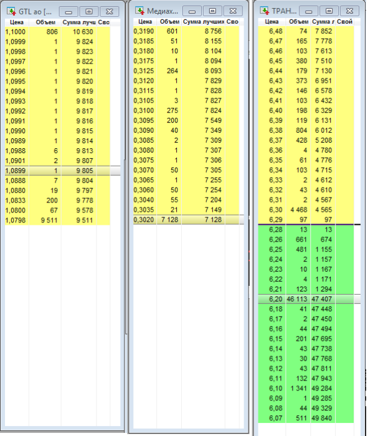Sort by Цена column in GTL window
Viewport: 368px width, 436px height.
point(17,22)
